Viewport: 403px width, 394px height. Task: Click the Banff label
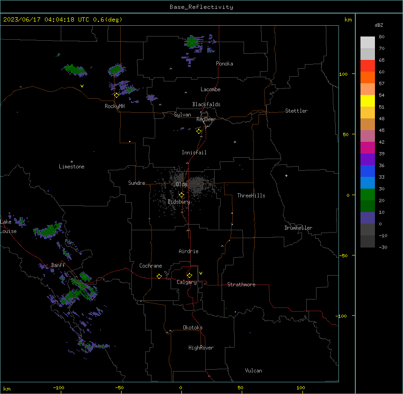tap(58, 265)
